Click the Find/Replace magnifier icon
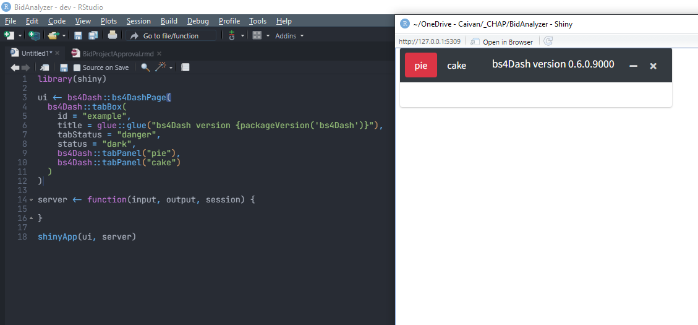This screenshot has width=698, height=325. click(x=145, y=67)
